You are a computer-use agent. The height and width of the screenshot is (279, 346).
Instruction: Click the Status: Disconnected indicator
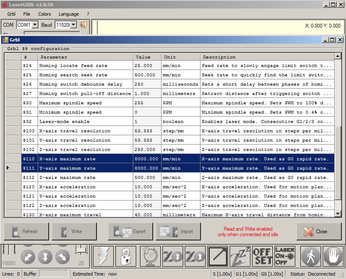pos(313,274)
